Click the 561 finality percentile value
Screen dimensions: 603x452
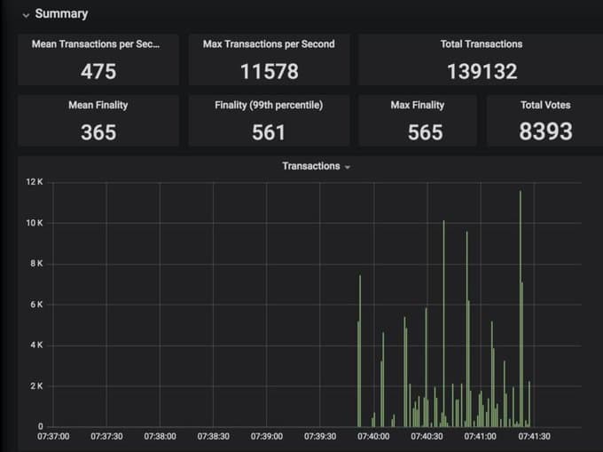pos(269,132)
